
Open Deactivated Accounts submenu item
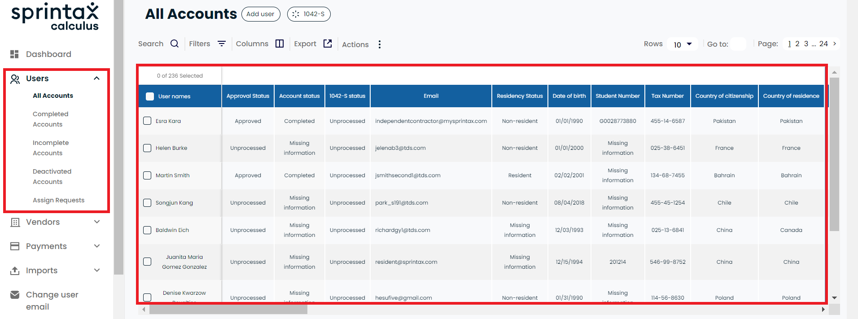point(52,177)
